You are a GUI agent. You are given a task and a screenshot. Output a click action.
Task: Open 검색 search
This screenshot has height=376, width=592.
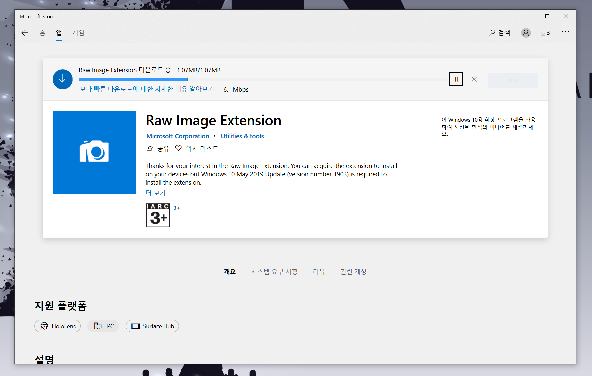tap(499, 33)
